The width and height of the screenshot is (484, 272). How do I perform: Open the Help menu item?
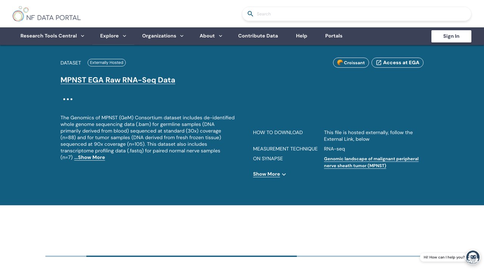pos(301,36)
